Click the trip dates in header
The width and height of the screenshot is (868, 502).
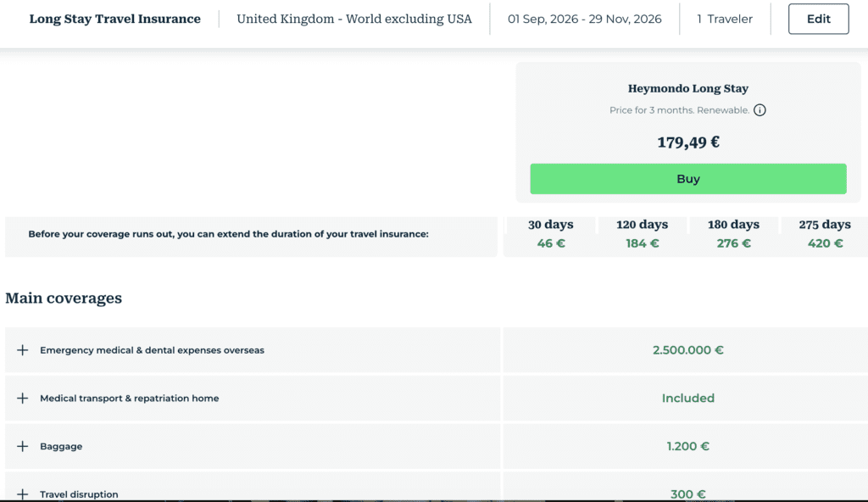click(585, 19)
